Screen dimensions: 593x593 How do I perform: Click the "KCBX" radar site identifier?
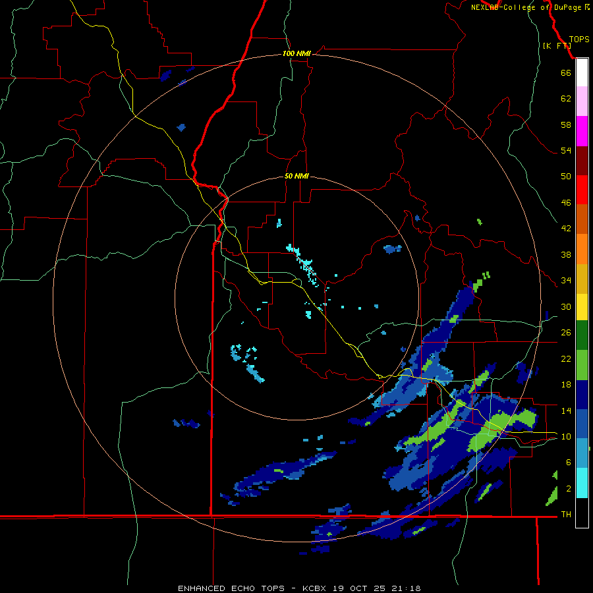(x=316, y=588)
